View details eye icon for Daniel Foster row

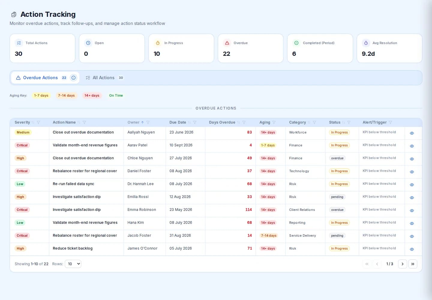(x=412, y=172)
